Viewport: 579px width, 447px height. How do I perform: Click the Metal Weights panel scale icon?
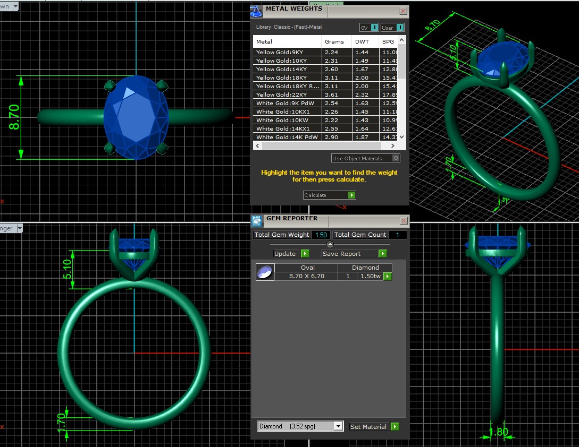[x=256, y=11]
